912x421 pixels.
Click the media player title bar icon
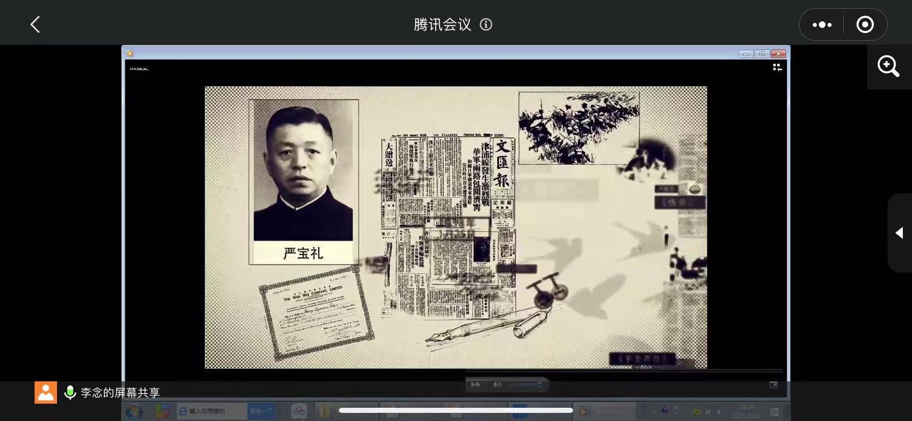(130, 53)
